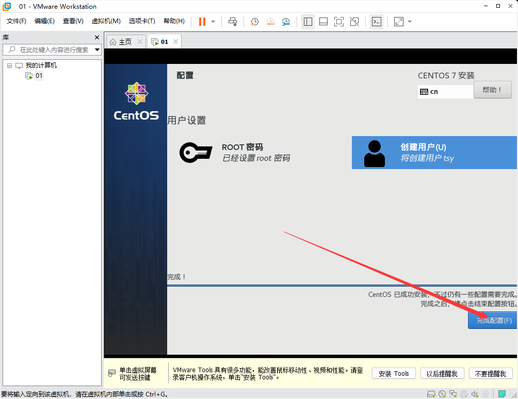The image size is (518, 399).
Task: Collapse the 我的计算机 tree node
Action: 10,65
